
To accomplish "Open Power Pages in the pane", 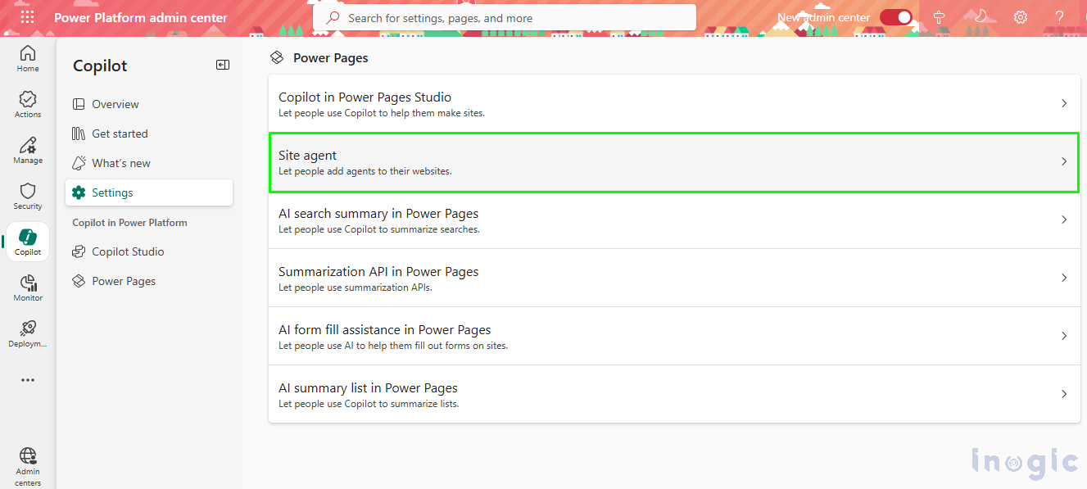I will click(x=149, y=281).
